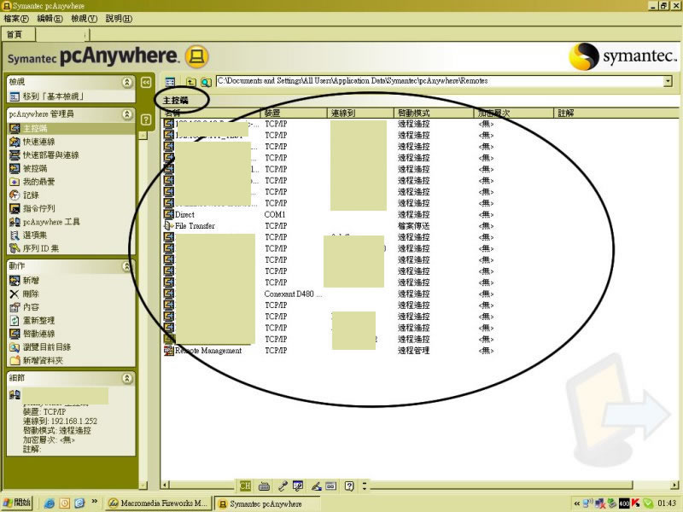
Task: Open pcAnywhere 工具
Action: [44, 222]
